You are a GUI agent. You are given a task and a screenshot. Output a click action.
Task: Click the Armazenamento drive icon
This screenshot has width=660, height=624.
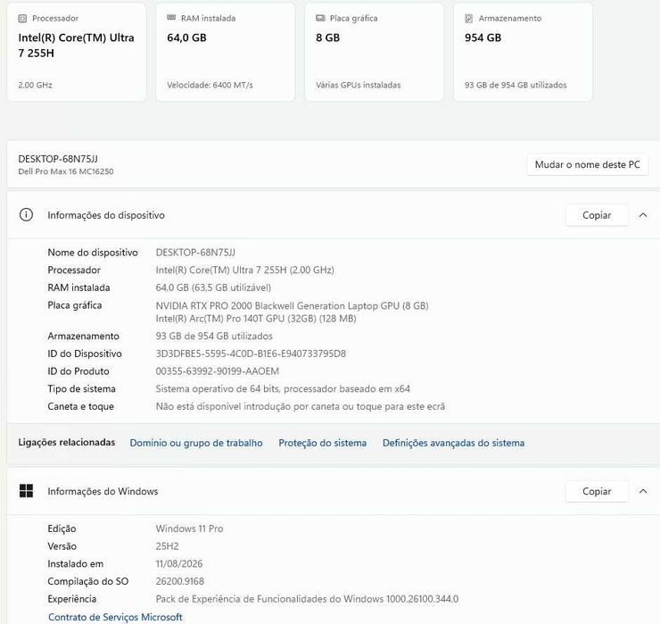click(x=469, y=18)
